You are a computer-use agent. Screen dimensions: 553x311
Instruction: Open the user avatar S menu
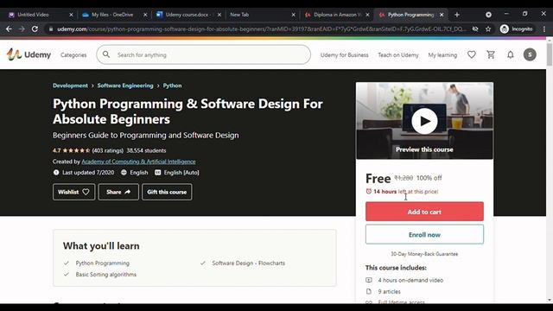coord(530,54)
